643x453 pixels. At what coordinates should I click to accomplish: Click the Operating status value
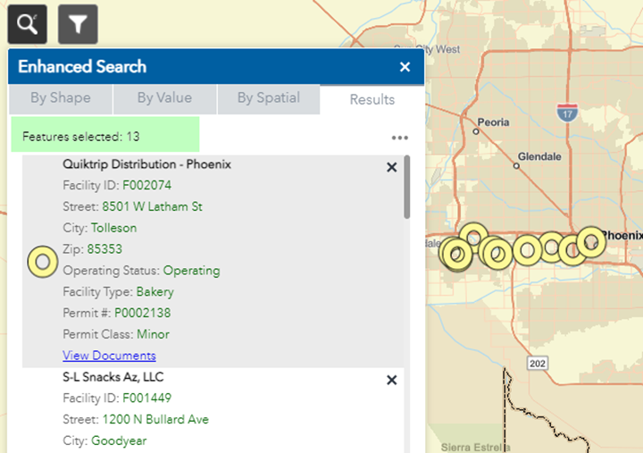point(191,271)
